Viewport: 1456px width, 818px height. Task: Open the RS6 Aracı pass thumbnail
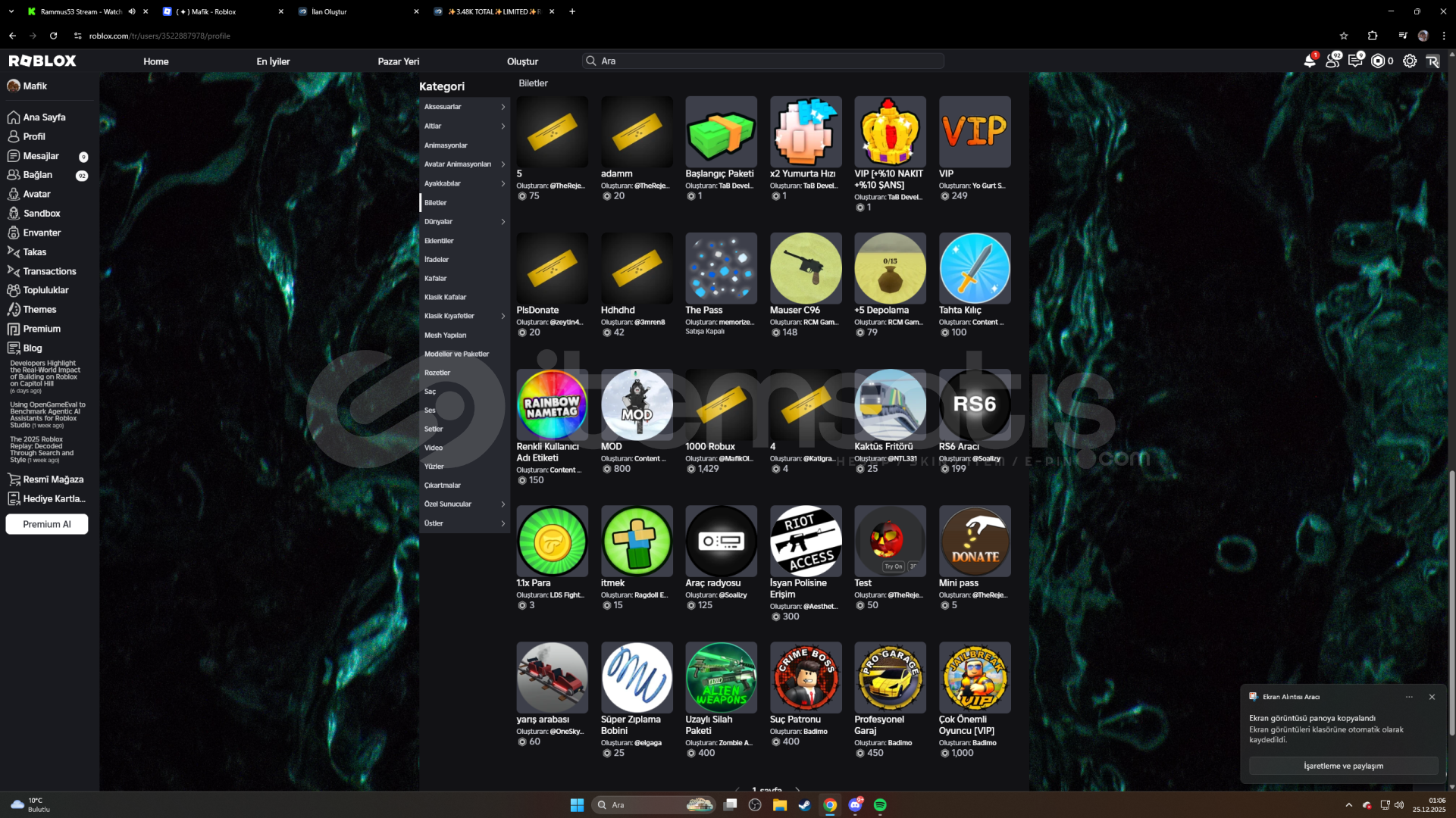click(x=974, y=404)
